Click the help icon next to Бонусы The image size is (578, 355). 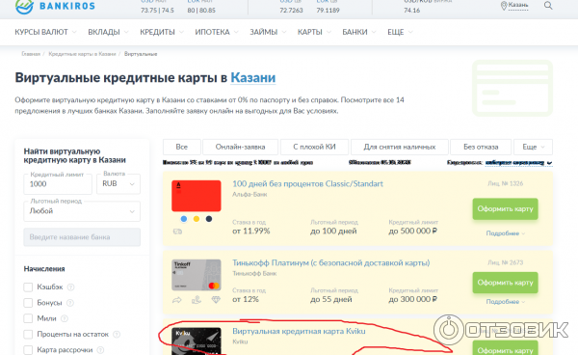[x=69, y=303]
